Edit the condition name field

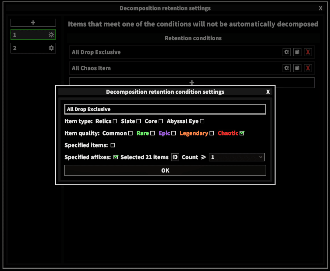tap(165, 109)
